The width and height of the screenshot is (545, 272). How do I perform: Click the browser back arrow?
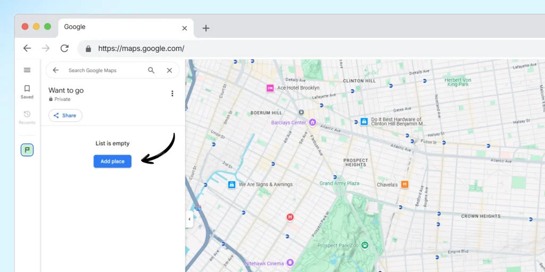[27, 48]
